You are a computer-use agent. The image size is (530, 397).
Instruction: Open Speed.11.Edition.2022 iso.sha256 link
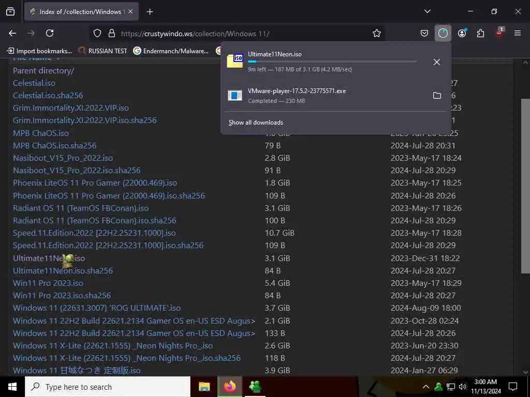[108, 246]
